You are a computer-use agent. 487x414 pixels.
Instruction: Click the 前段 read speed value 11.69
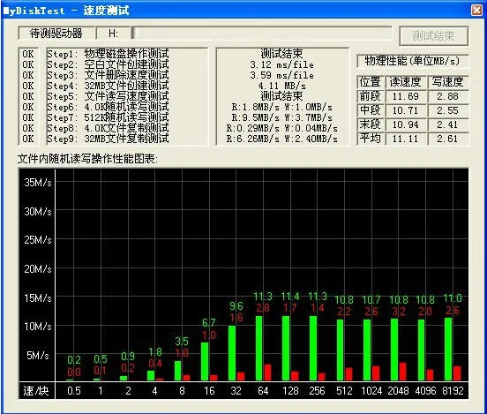click(405, 96)
